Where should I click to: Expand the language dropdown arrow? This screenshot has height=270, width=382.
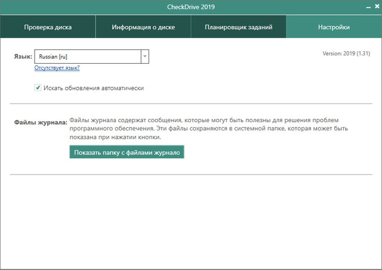click(144, 57)
